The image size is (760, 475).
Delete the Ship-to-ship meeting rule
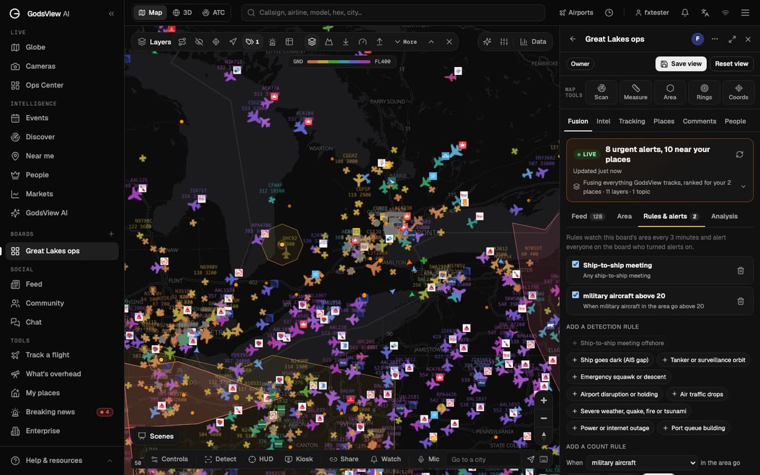click(x=740, y=270)
